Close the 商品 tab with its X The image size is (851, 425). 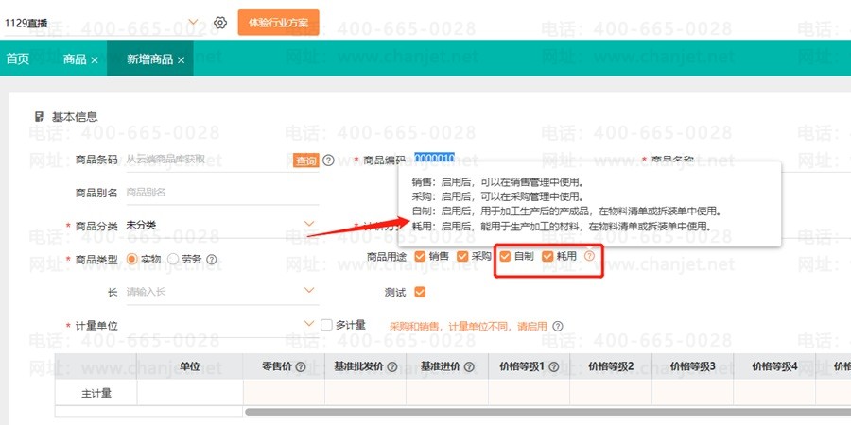pos(95,60)
